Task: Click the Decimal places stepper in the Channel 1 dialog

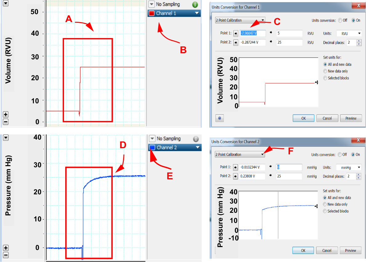Action: click(359, 42)
